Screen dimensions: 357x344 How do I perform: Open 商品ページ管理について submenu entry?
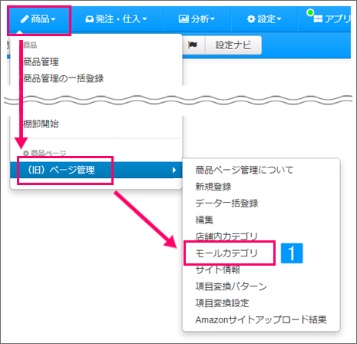[244, 170]
